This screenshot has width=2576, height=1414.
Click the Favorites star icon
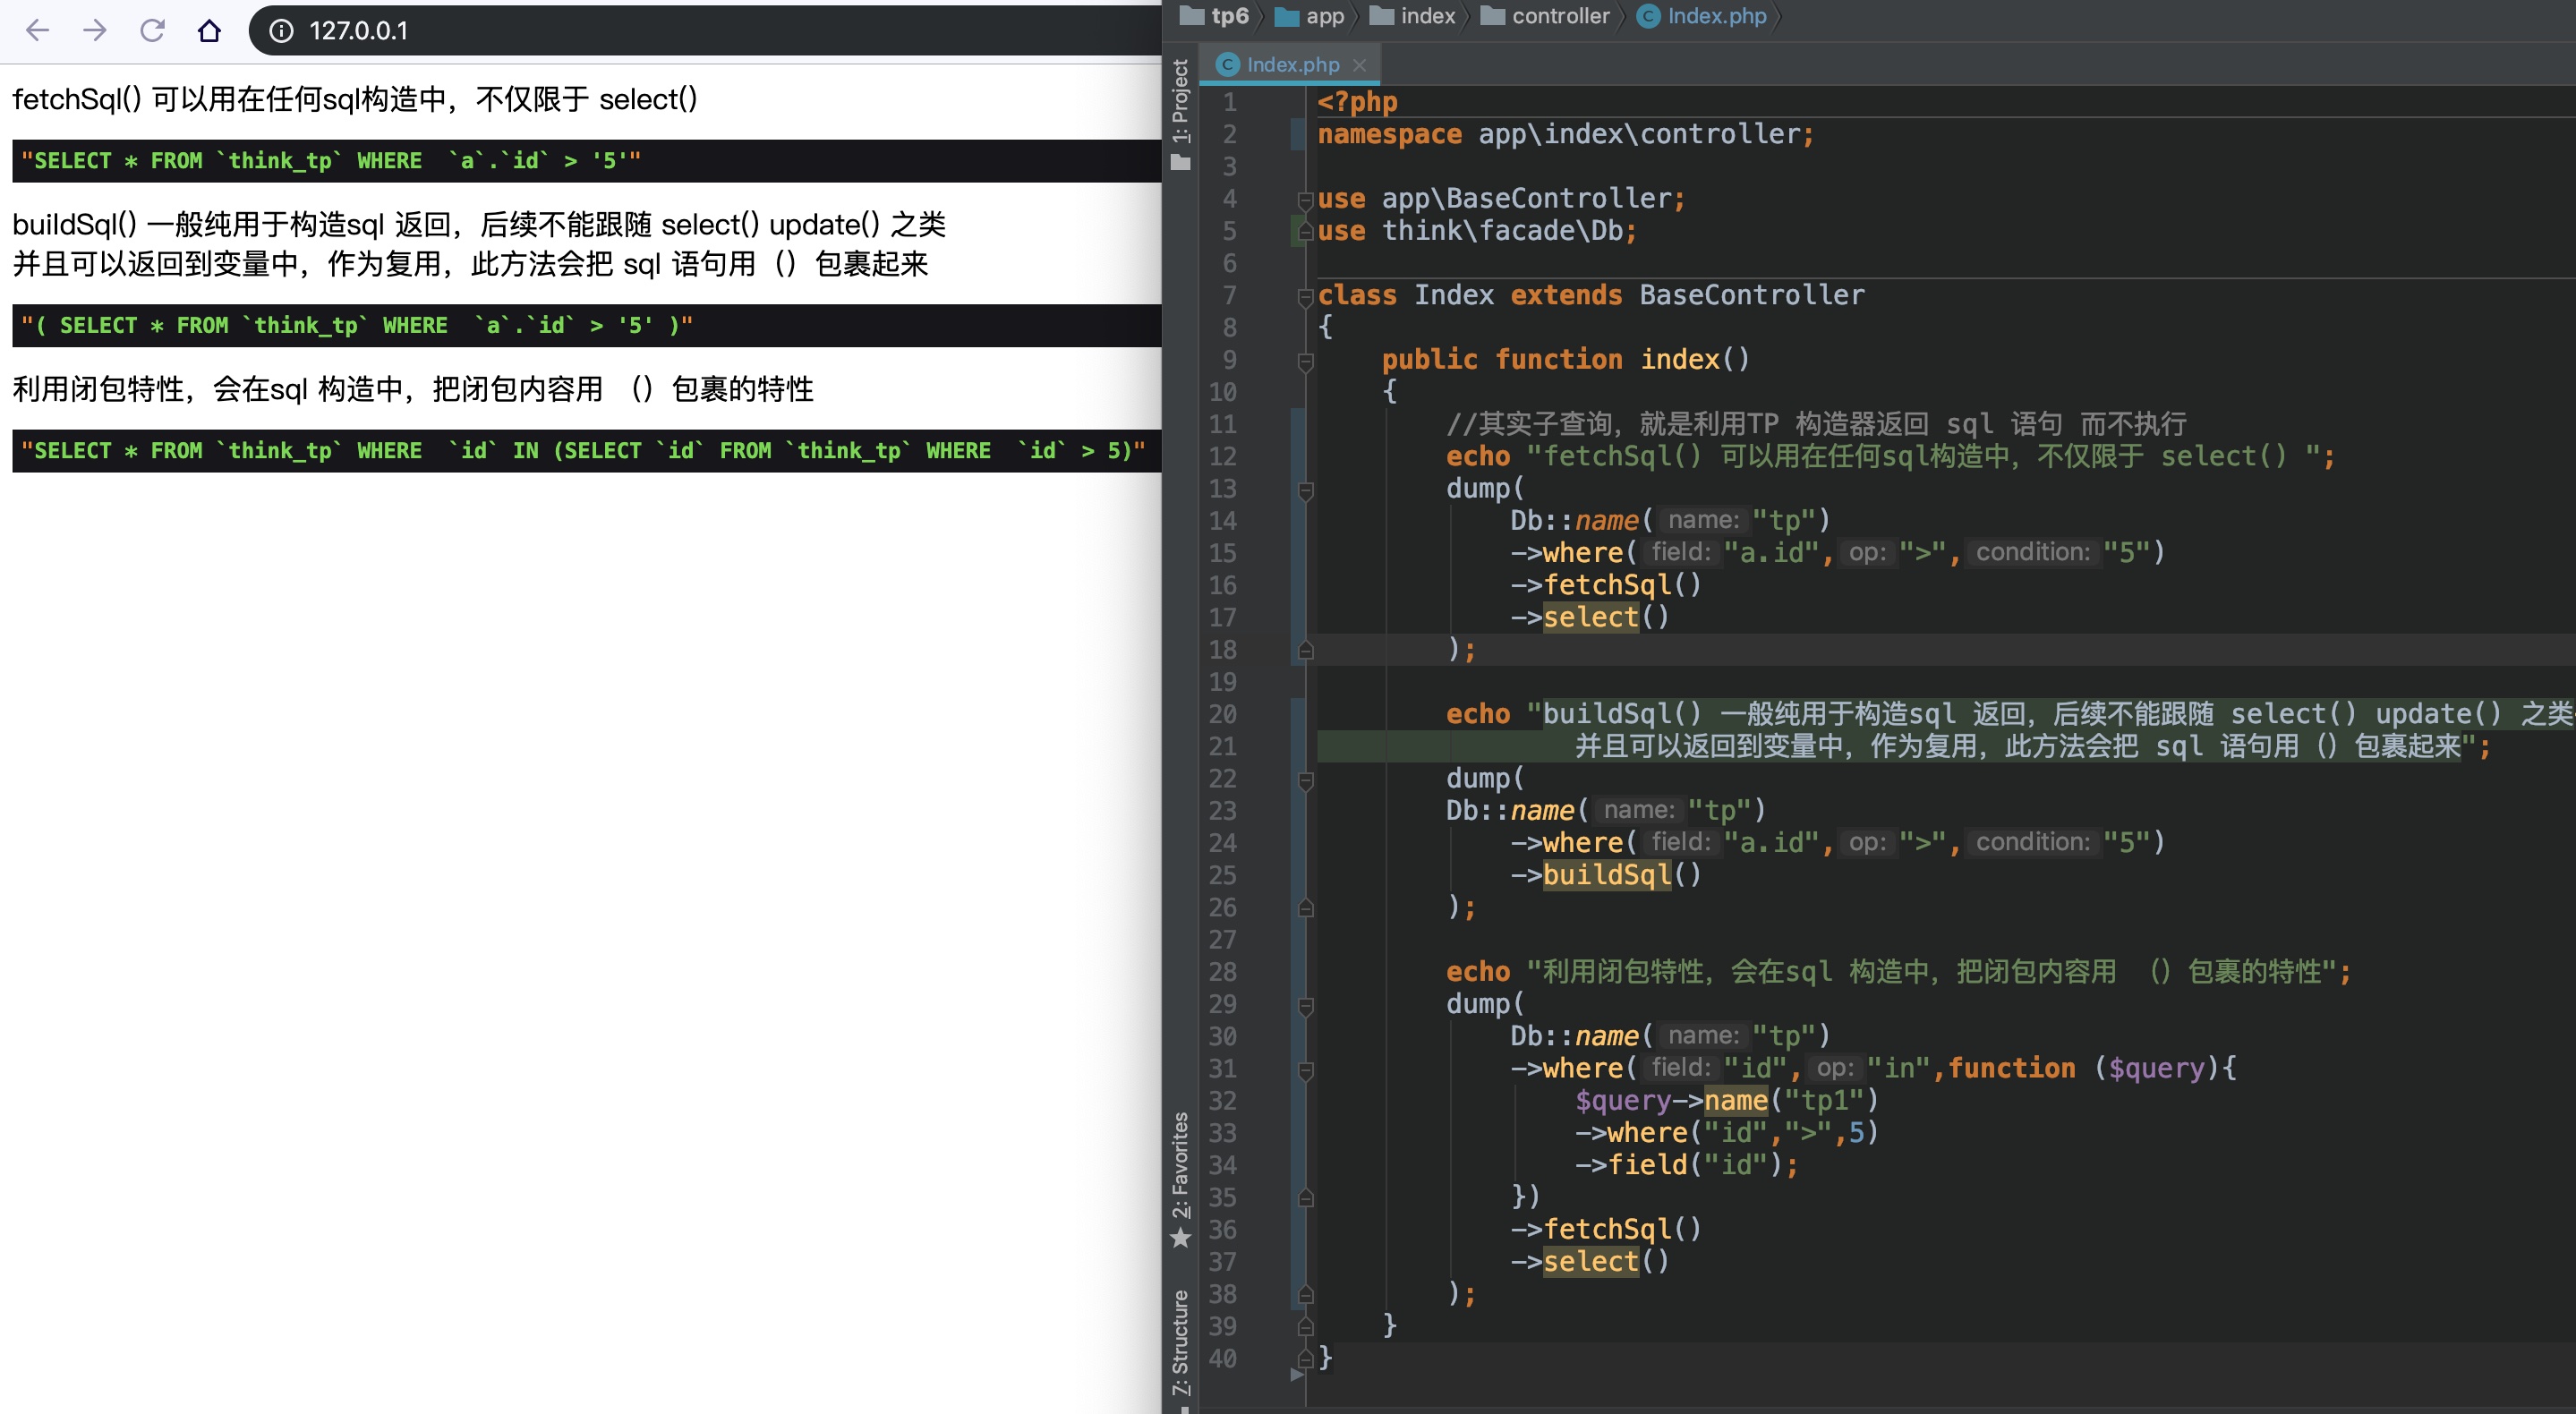point(1181,1238)
